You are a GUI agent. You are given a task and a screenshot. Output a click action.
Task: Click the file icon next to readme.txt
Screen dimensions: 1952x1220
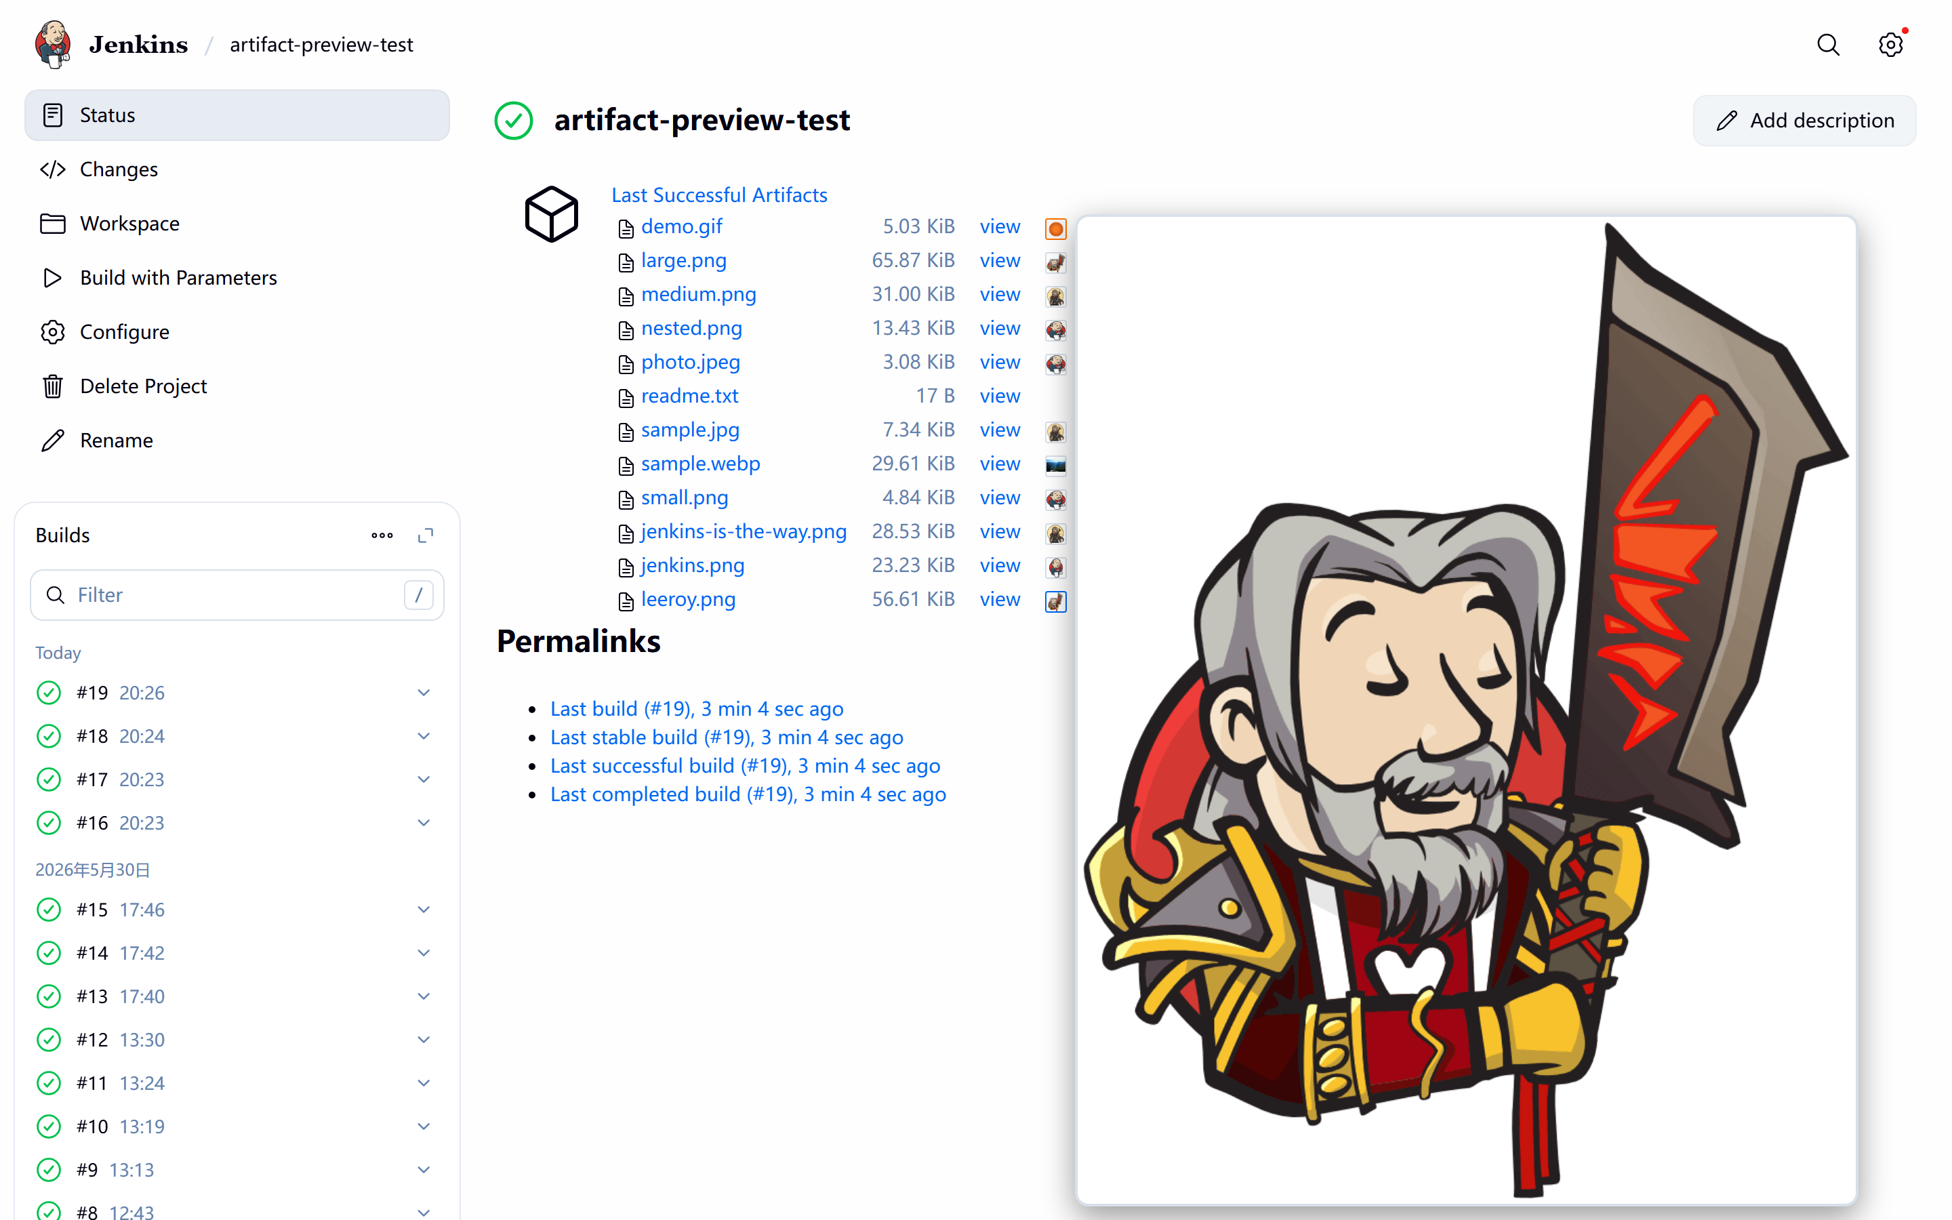(x=626, y=398)
